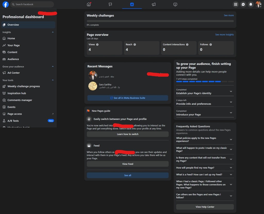The height and width of the screenshot is (214, 264).
Task: Expand the 'What is a Feed?' question
Action: tap(231, 175)
